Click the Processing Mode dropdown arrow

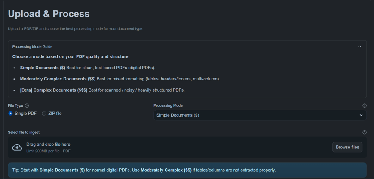(361, 115)
